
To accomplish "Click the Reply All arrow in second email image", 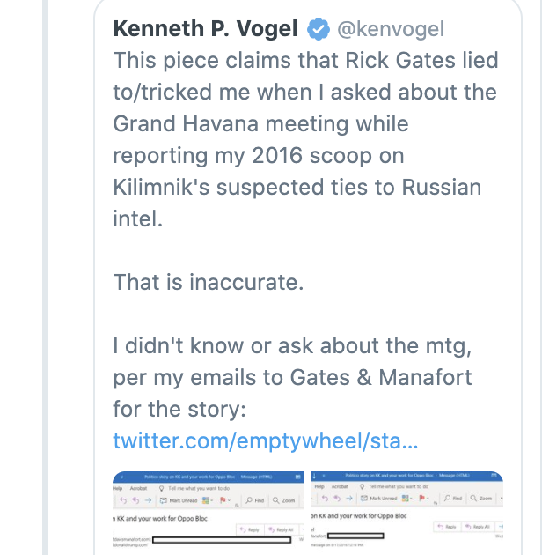I will tap(469, 527).
